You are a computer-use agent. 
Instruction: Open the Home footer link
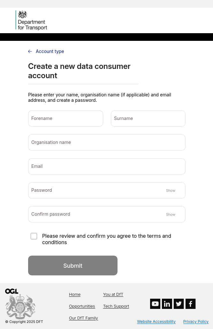tap(75, 295)
